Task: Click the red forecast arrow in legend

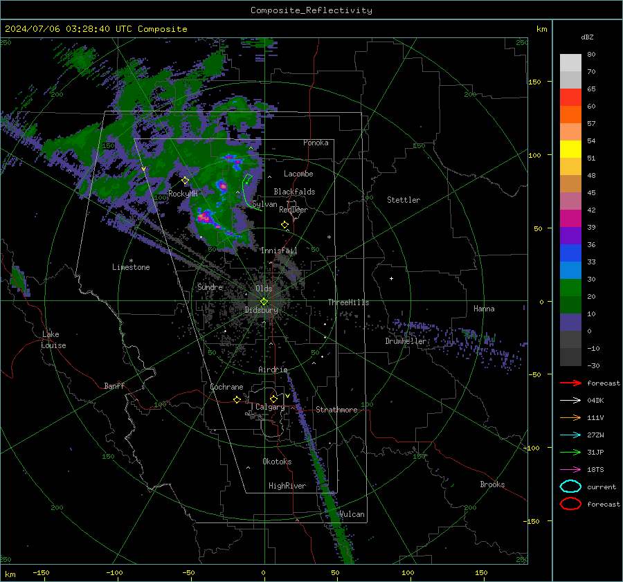Action: 570,383
